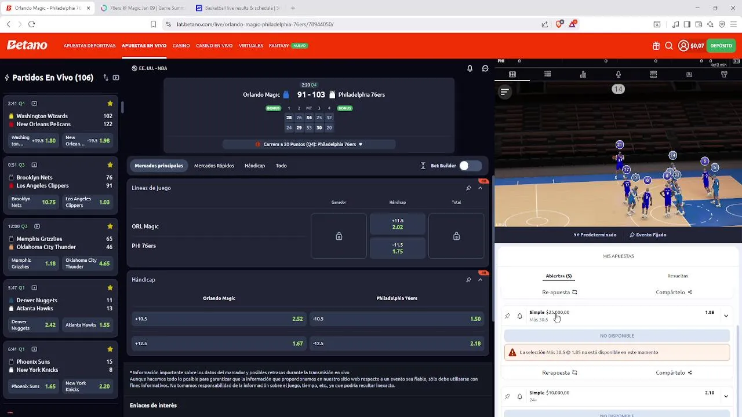Open the user account avatar icon
The width and height of the screenshot is (742, 417).
683,46
